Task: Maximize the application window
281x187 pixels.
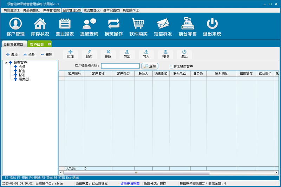Action: 270,4
